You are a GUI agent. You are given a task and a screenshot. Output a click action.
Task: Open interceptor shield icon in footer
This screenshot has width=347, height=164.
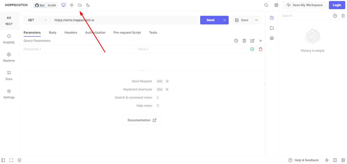19,160
